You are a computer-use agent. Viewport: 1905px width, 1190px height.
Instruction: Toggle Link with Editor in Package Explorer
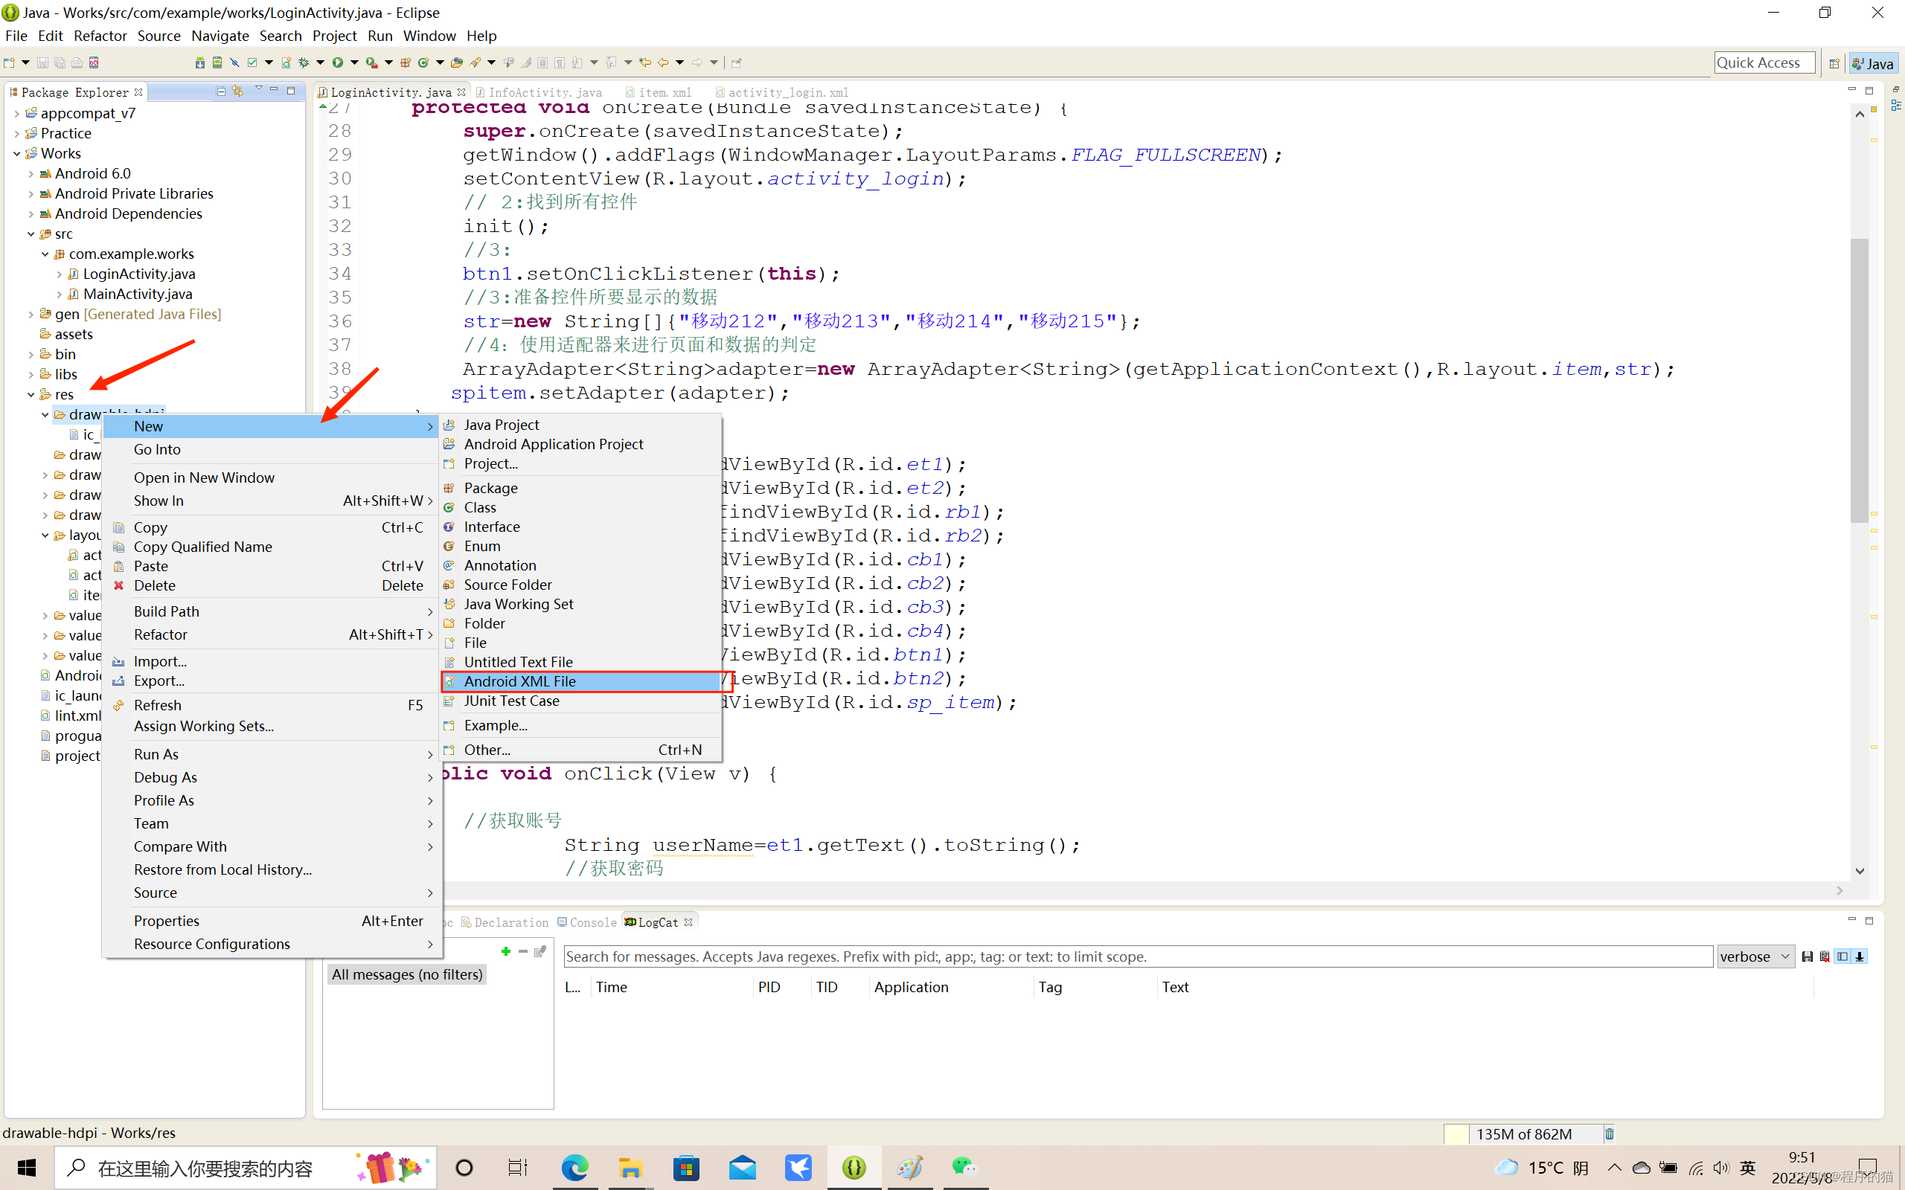tap(237, 91)
